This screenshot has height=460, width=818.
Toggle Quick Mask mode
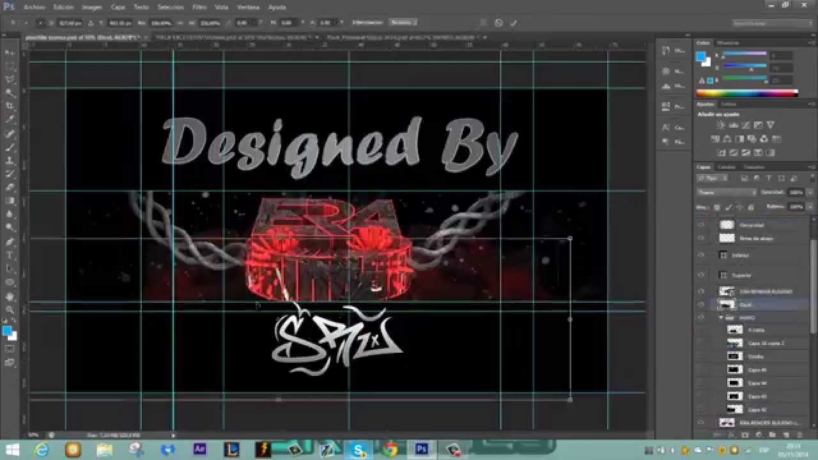click(10, 349)
